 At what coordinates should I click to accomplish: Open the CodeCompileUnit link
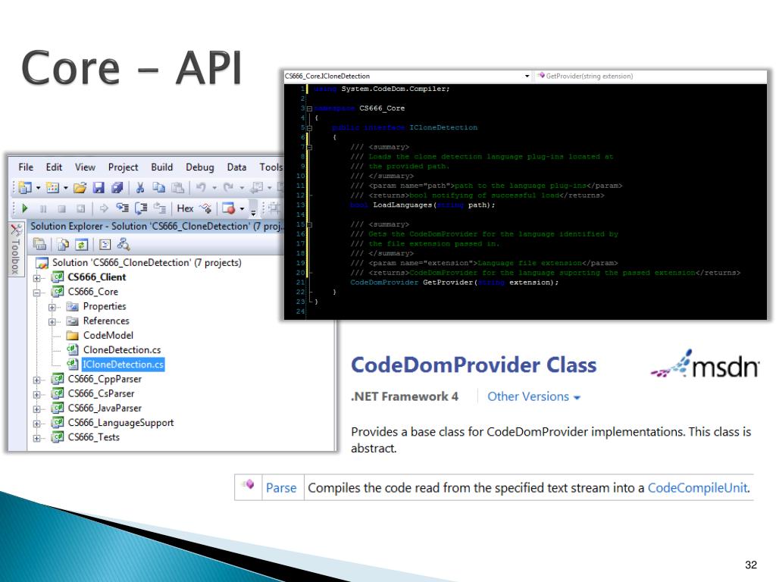click(697, 488)
